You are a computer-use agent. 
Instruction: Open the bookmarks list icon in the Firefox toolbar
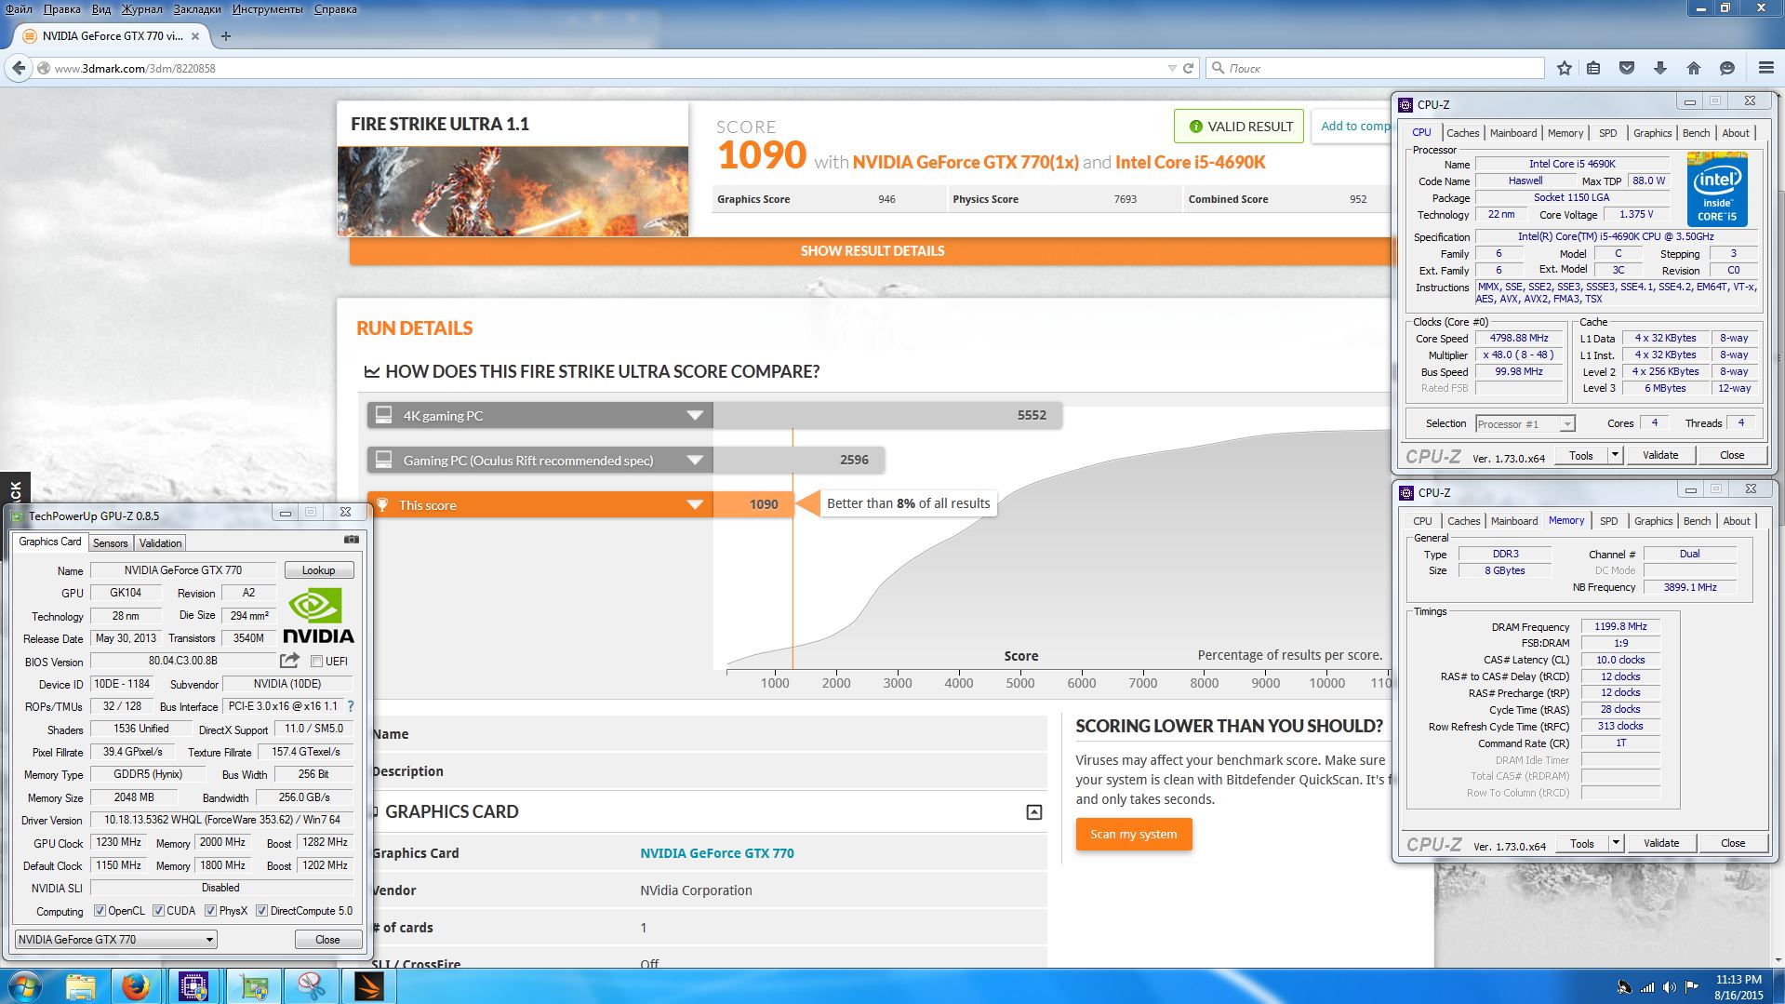coord(1593,68)
